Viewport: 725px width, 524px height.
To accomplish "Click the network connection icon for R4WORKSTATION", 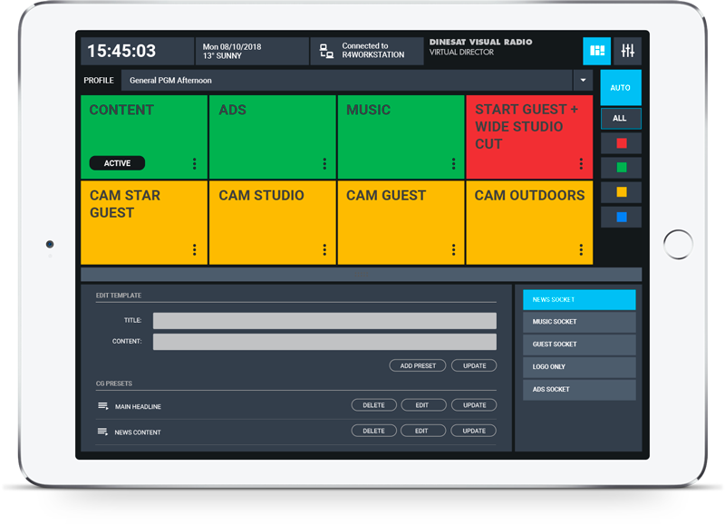I will click(x=327, y=52).
